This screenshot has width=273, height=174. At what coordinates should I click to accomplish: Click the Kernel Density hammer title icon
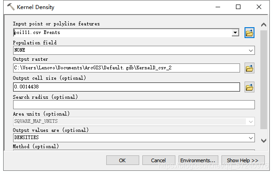tap(11, 7)
